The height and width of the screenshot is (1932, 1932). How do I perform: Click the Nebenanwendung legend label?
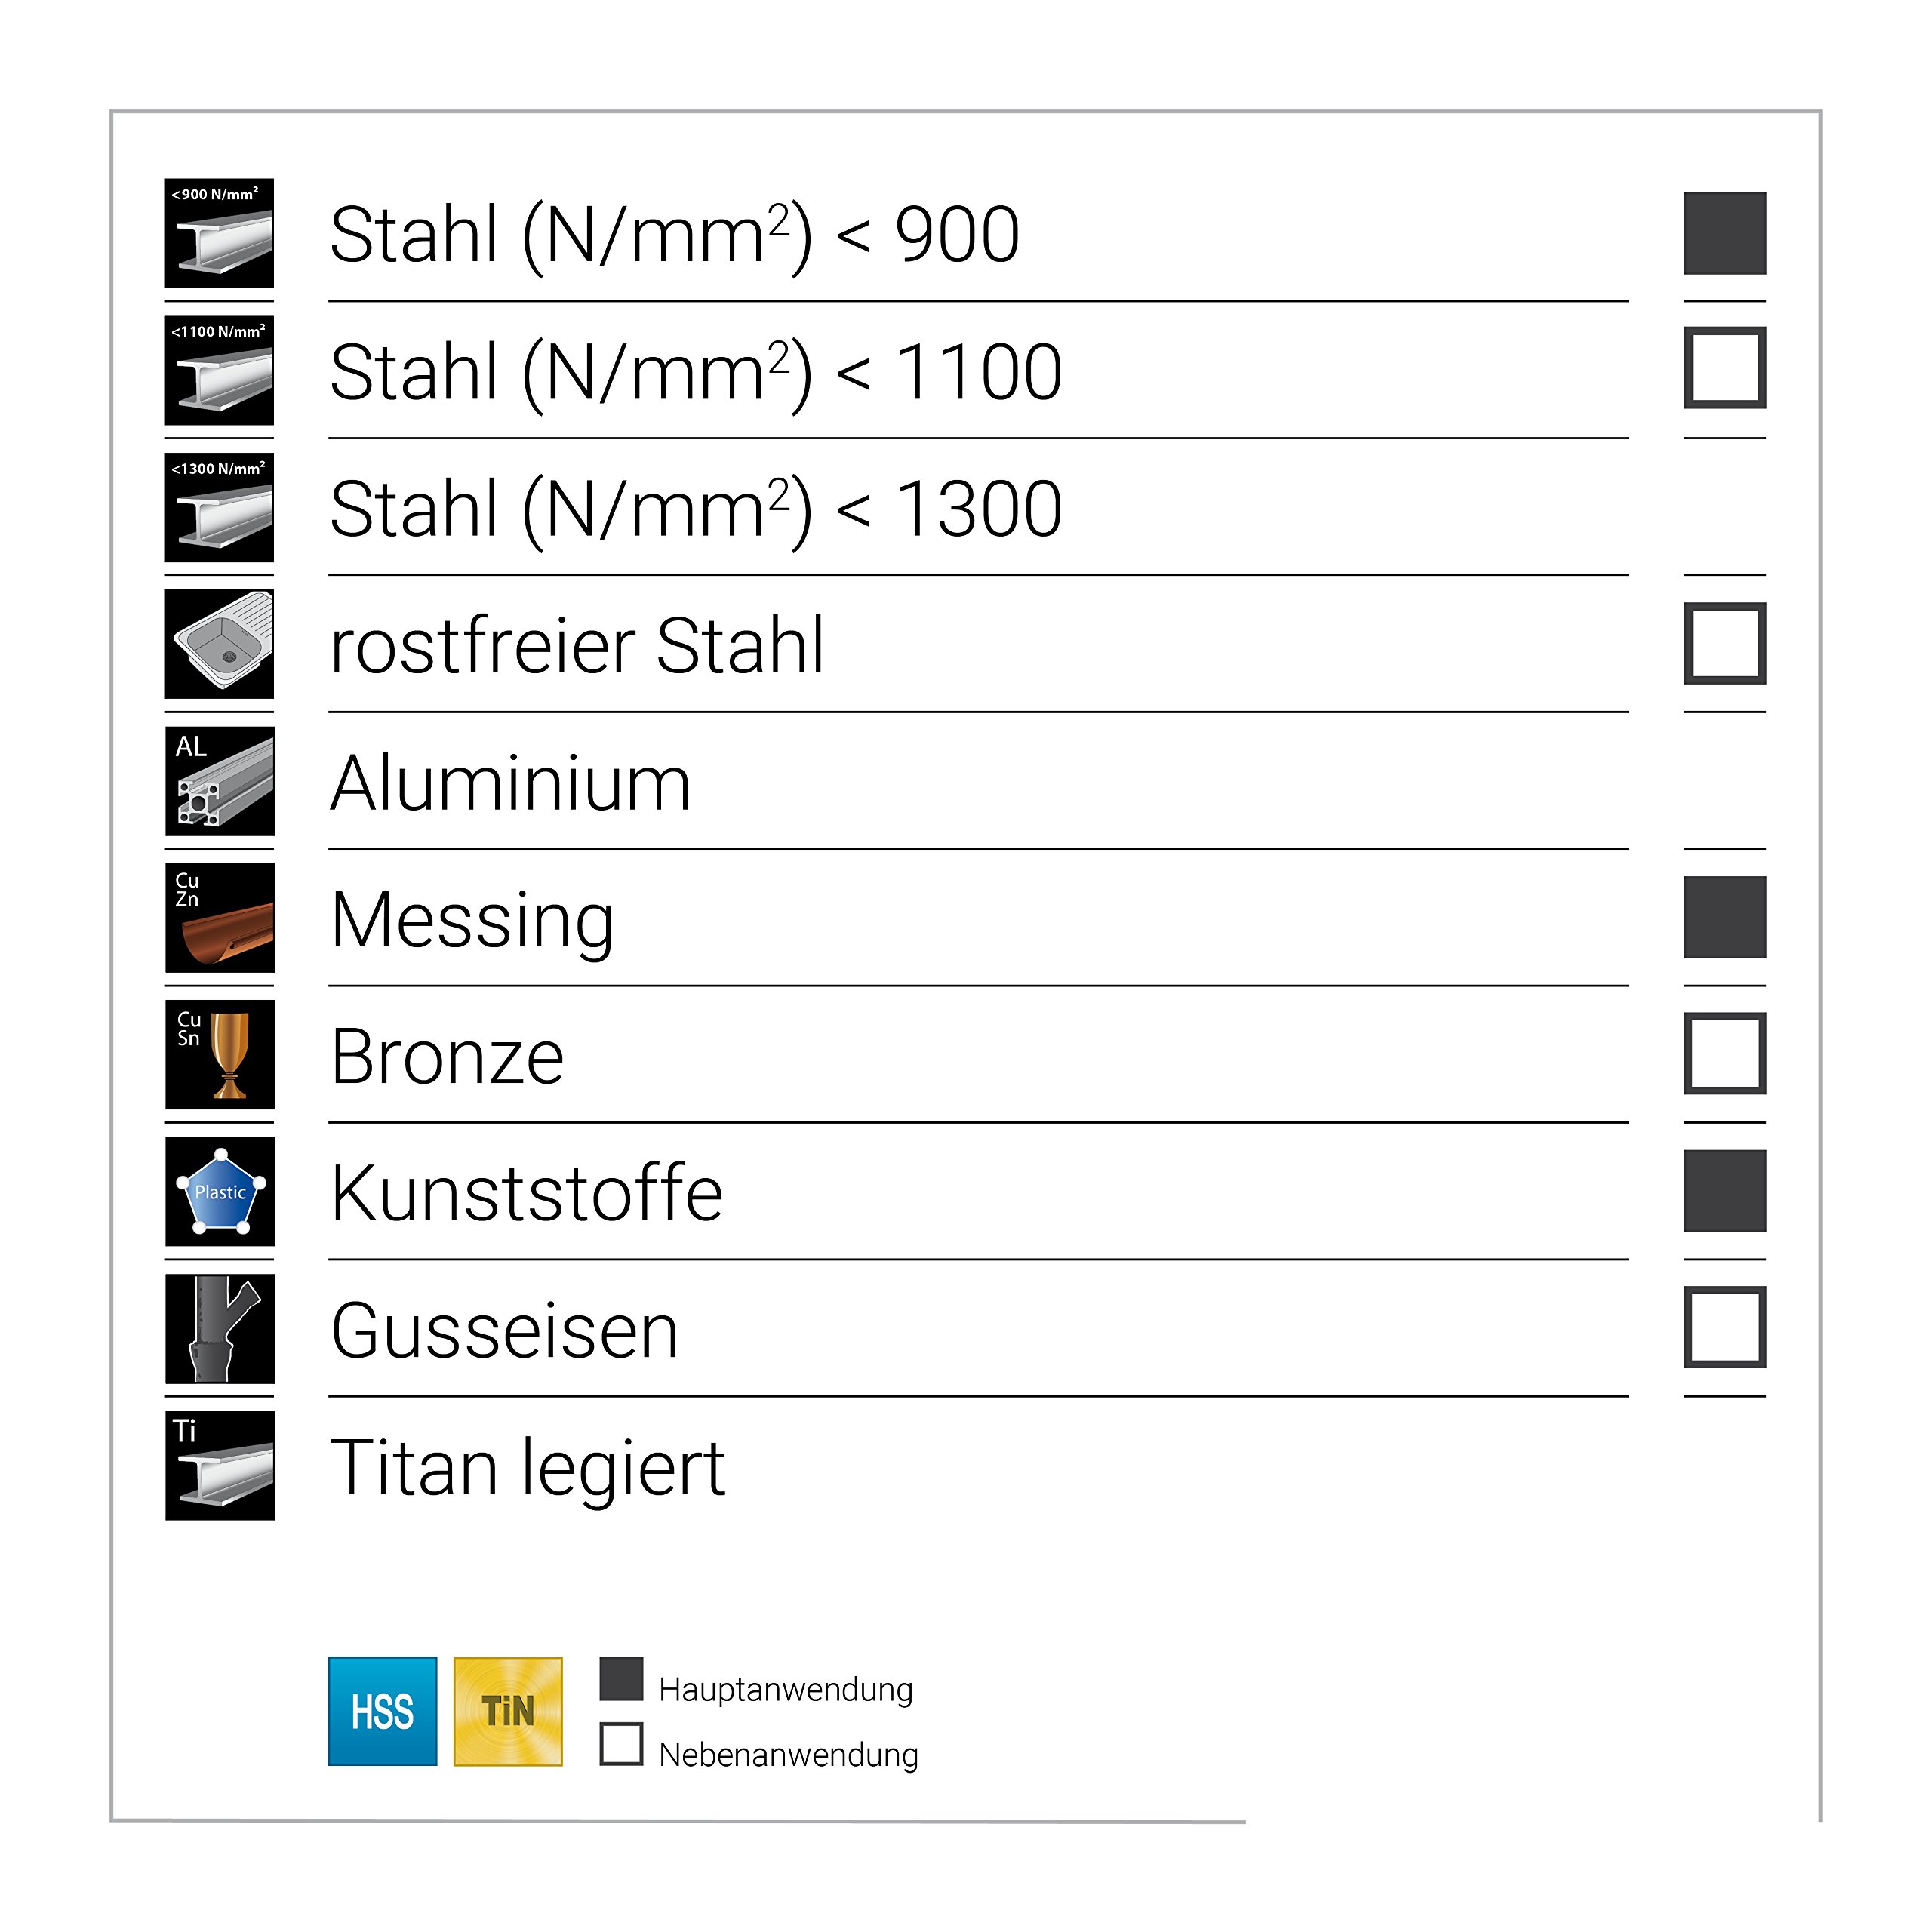tap(788, 1755)
